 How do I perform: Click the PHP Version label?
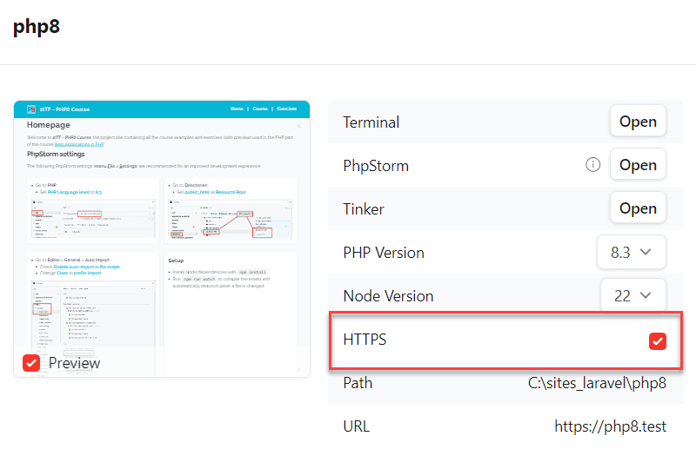[384, 252]
